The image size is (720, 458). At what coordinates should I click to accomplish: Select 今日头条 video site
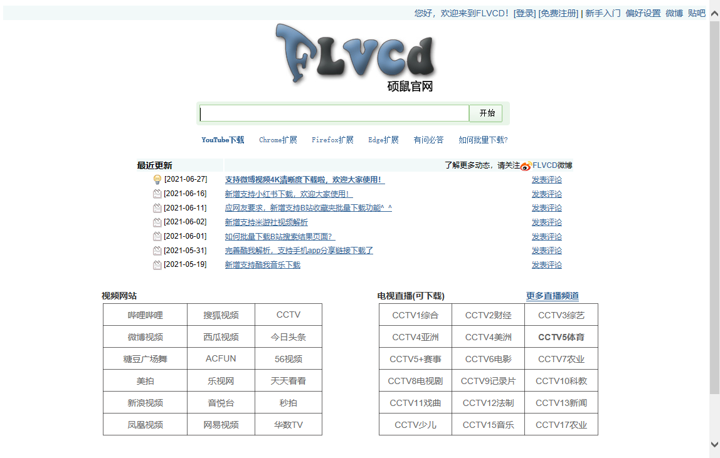click(289, 337)
